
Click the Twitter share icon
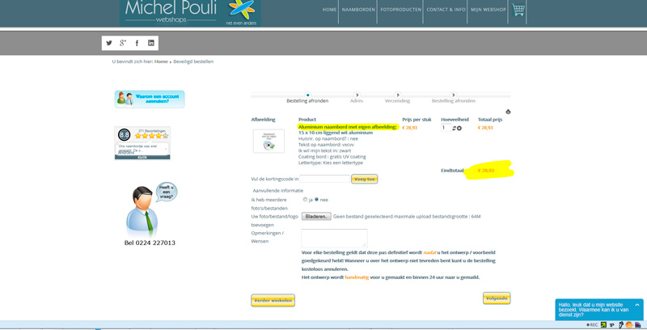(x=109, y=43)
